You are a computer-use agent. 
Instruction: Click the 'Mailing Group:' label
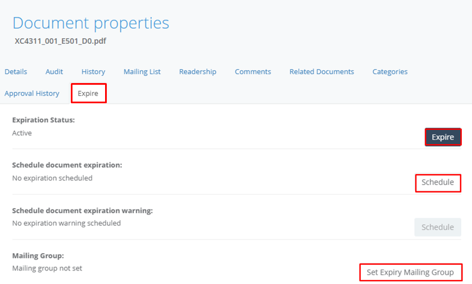click(38, 256)
